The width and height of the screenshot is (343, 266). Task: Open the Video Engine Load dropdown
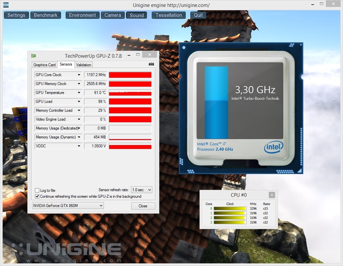pos(79,119)
